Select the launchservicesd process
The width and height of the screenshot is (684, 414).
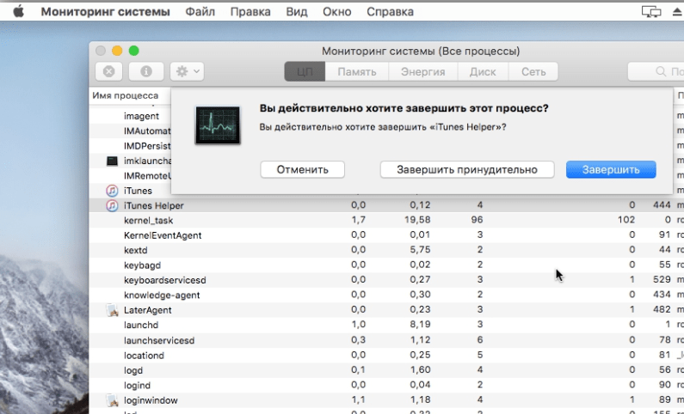159,340
